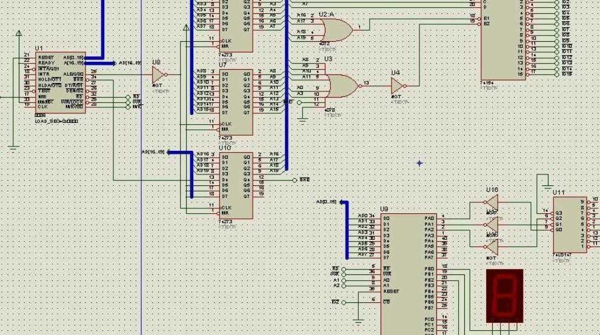Click the RD terminal beside U1
Screen dimensions: 600x335
128,98
